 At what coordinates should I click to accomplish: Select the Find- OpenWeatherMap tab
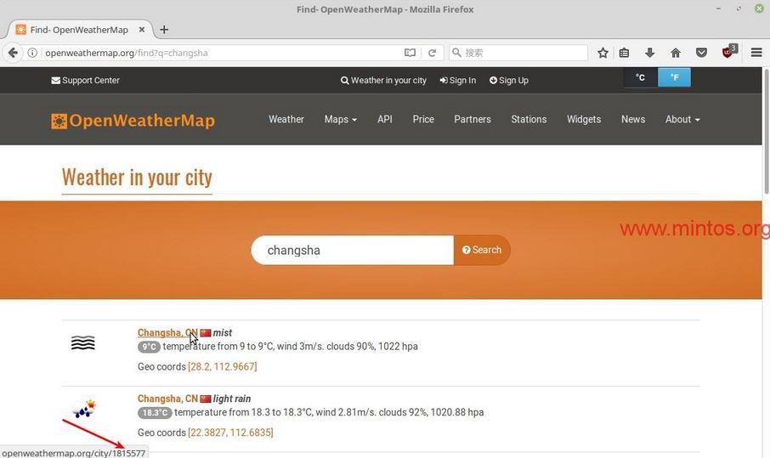click(80, 30)
